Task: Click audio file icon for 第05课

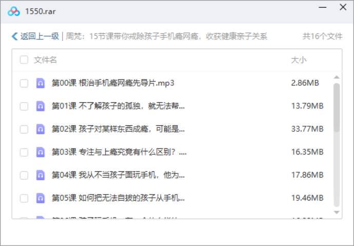Action: (x=41, y=198)
